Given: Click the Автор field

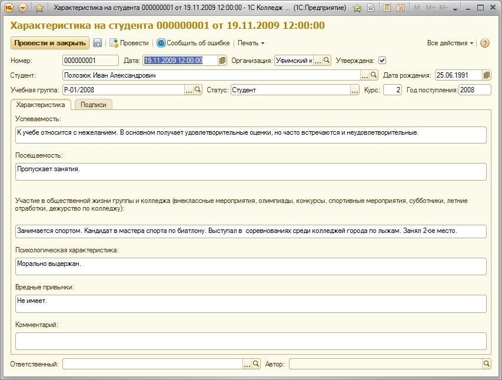Looking at the screenshot, I should tap(386, 364).
